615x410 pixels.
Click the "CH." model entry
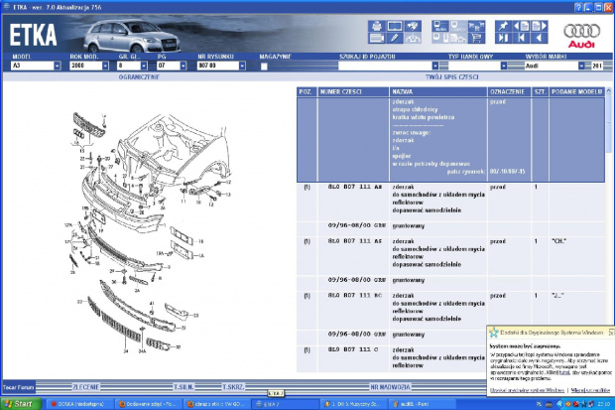(x=558, y=241)
